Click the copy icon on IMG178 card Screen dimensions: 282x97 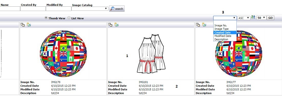click(23, 25)
